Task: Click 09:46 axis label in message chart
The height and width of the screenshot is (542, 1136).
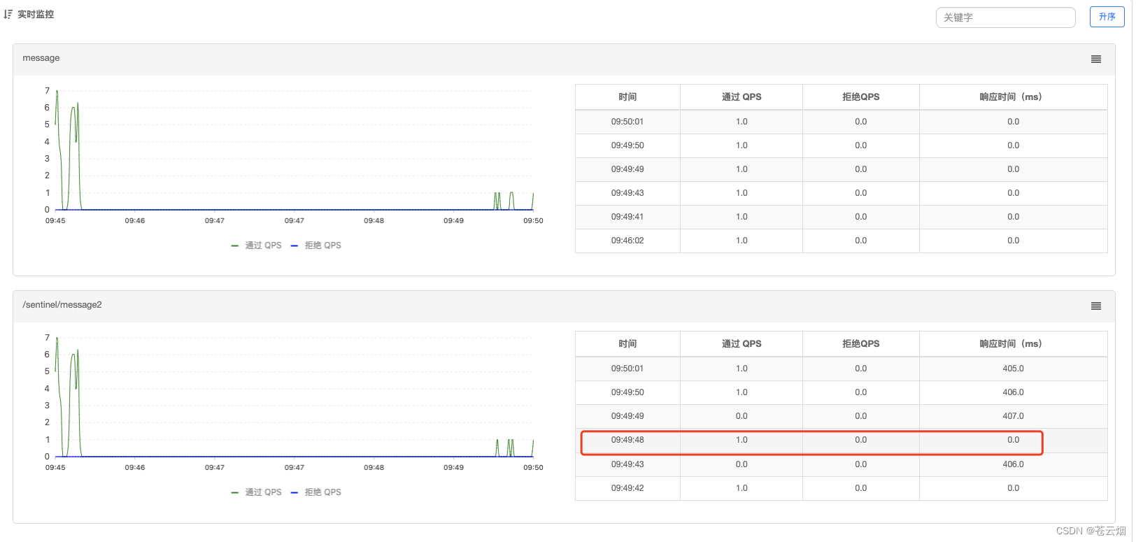Action: [x=135, y=221]
